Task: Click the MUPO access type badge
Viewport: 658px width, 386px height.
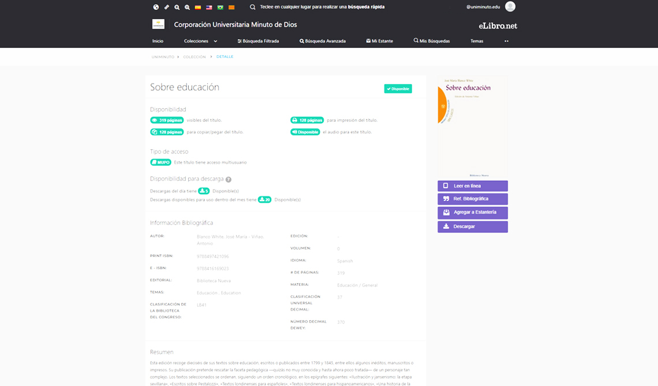Action: [160, 162]
